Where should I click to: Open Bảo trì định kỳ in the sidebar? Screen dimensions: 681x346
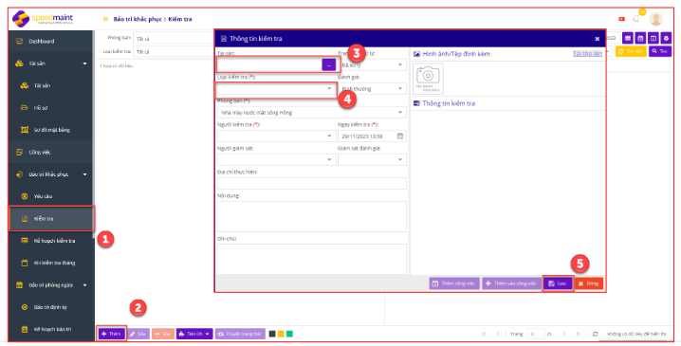(x=50, y=307)
